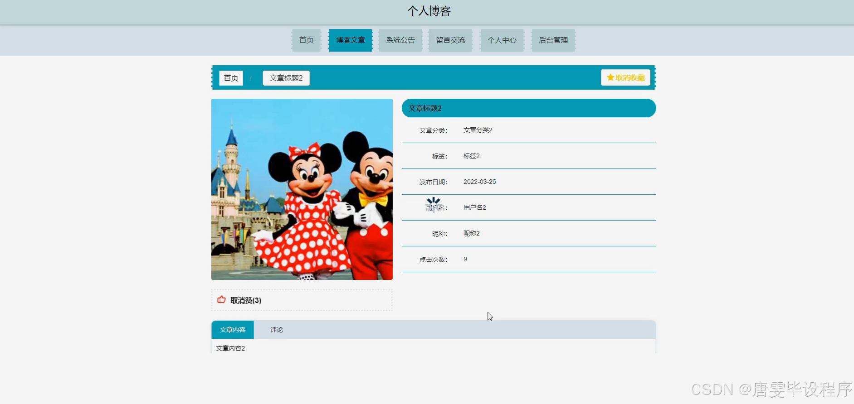Select the 文章分类2 value text

coord(478,130)
